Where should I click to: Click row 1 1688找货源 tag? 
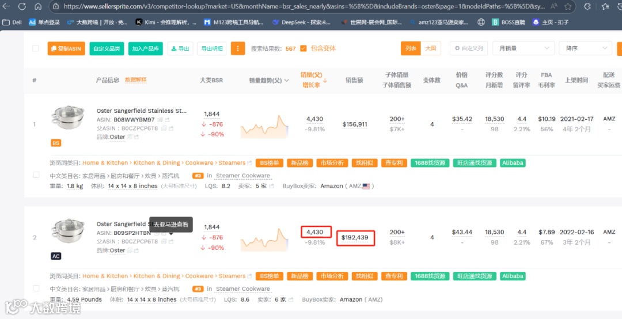point(430,163)
